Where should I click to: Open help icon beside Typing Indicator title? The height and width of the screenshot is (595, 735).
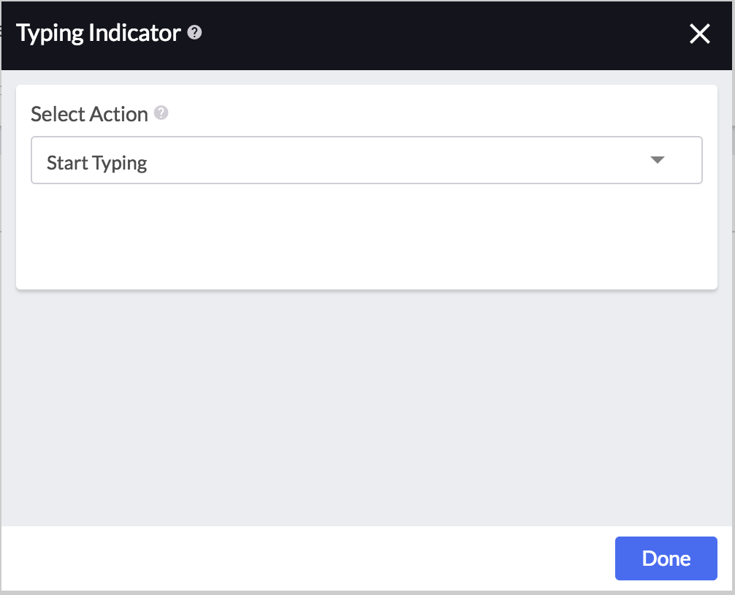[194, 33]
